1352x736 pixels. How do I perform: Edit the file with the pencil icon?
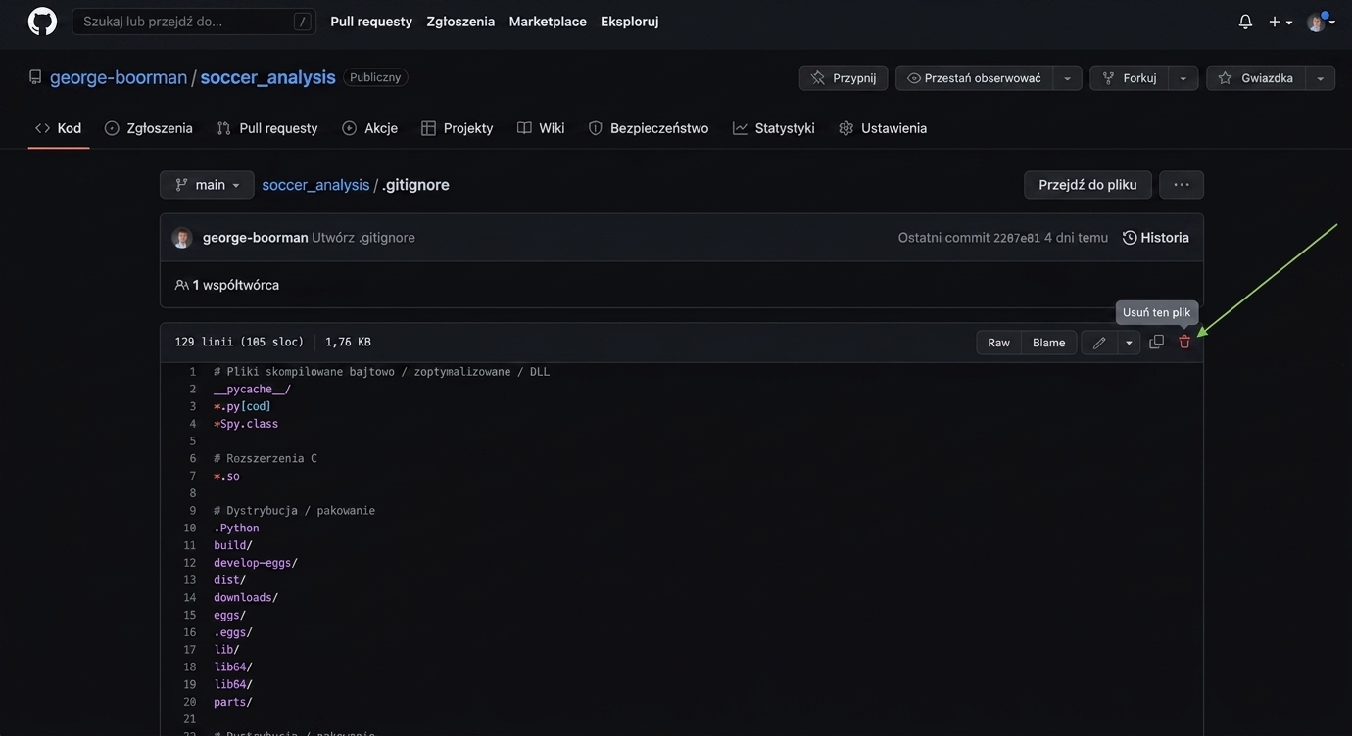1099,343
